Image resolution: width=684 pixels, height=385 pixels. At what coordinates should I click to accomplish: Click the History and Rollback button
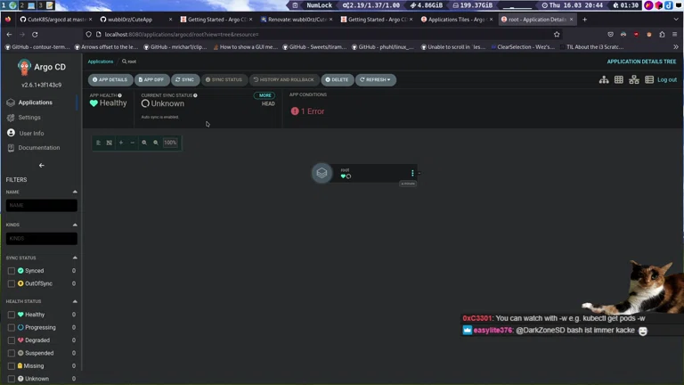pos(284,80)
